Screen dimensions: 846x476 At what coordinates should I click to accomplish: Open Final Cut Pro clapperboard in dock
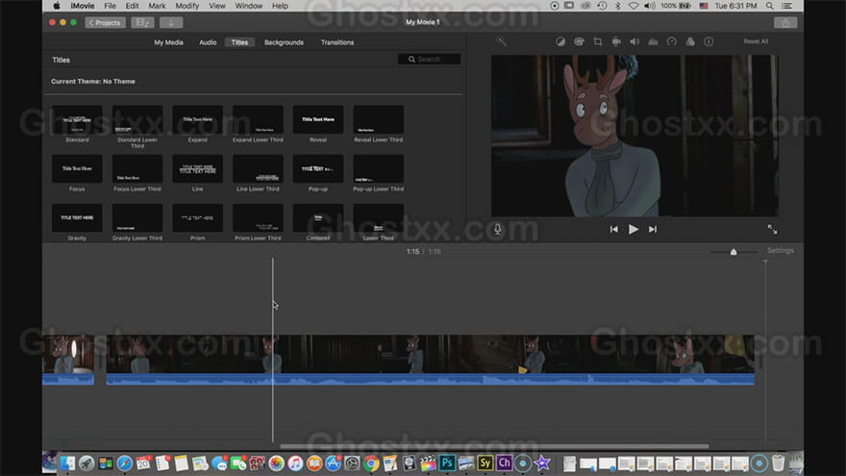[428, 463]
